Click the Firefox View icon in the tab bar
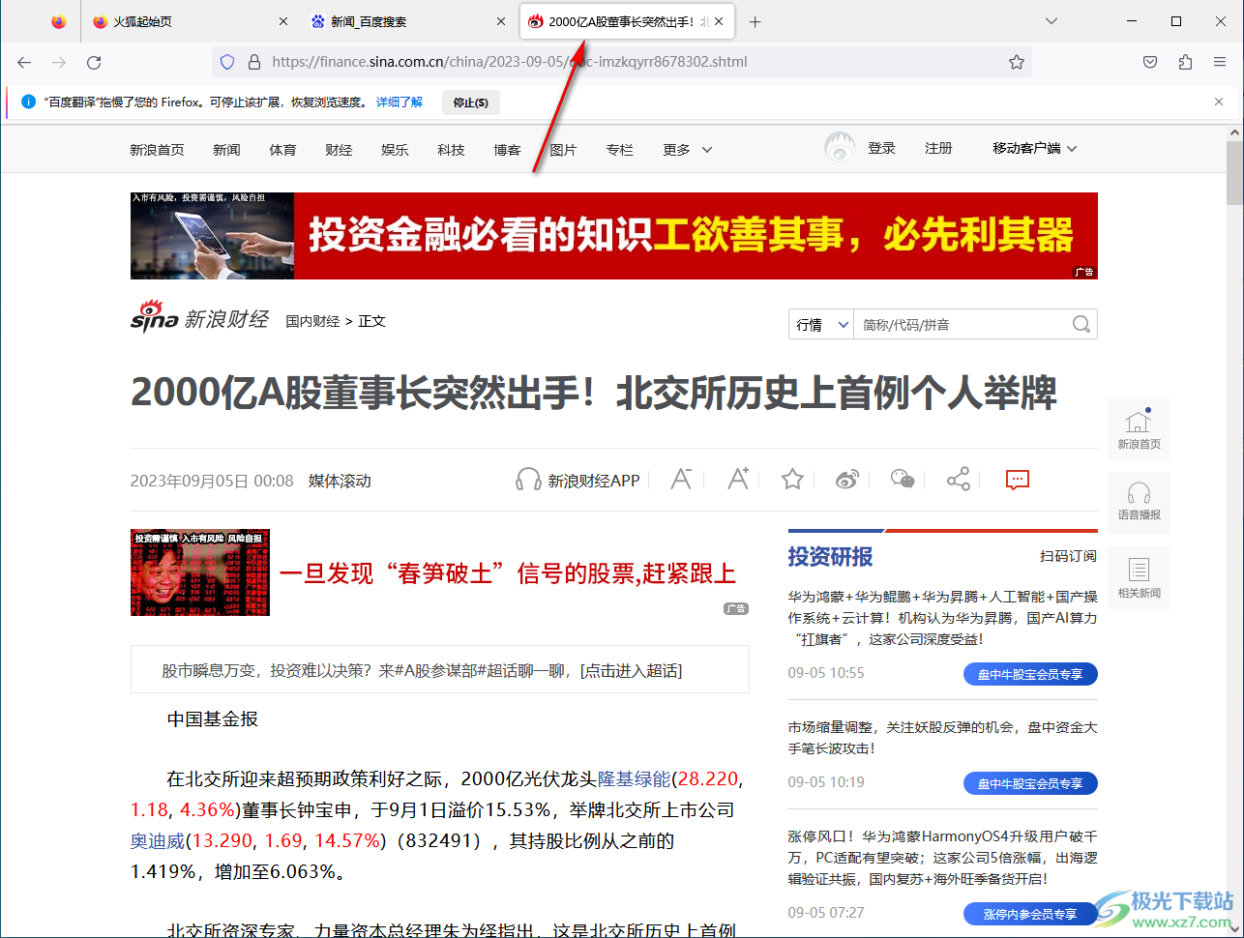This screenshot has width=1244, height=938. point(59,21)
